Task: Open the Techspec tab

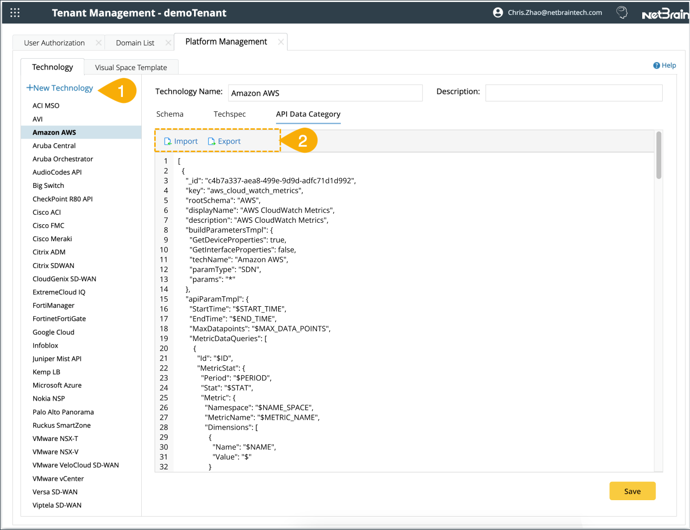Action: coord(229,114)
